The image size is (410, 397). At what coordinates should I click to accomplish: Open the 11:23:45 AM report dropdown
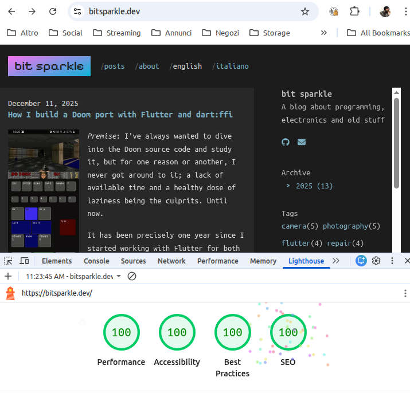73,276
